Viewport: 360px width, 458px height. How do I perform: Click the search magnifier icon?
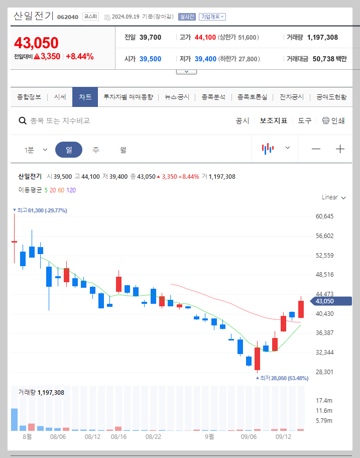click(23, 121)
